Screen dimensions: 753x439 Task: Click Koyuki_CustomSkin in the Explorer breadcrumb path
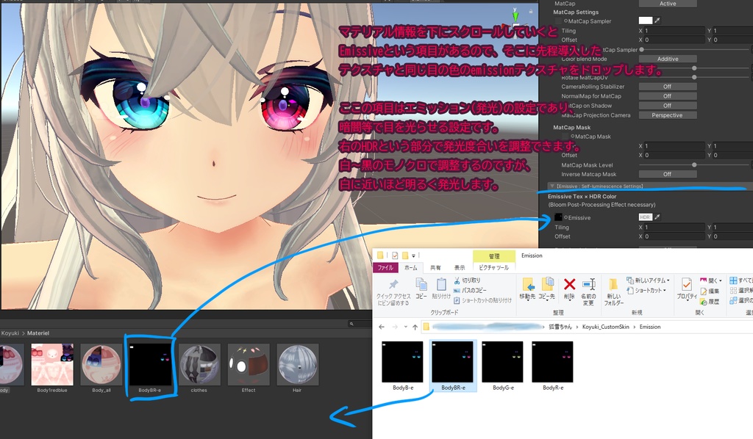click(605, 327)
